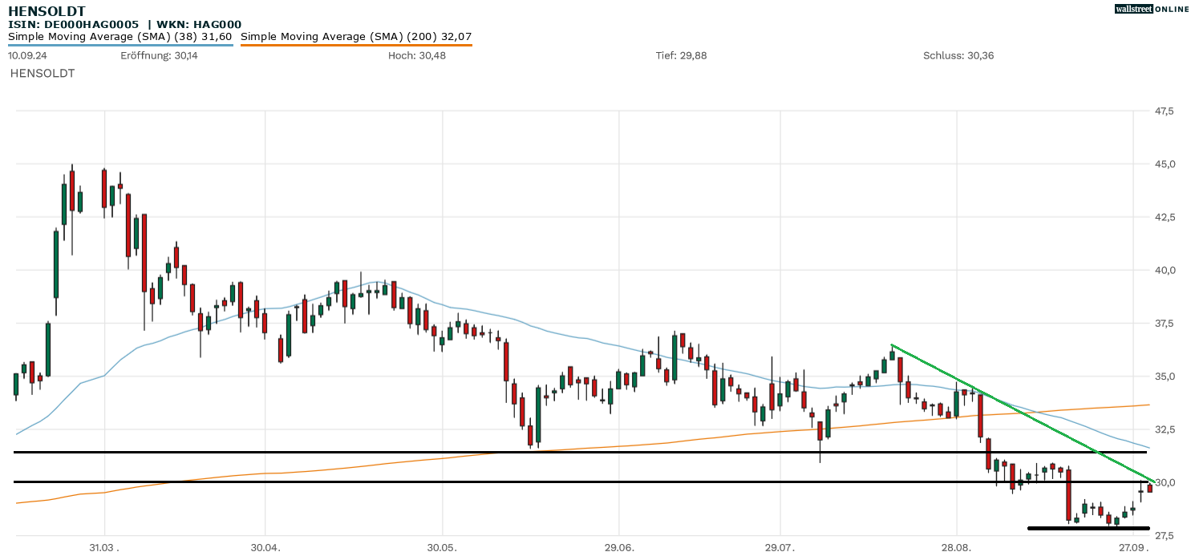The width and height of the screenshot is (1195, 552).
Task: Click the Hoch 30,48 value
Action: tap(417, 55)
